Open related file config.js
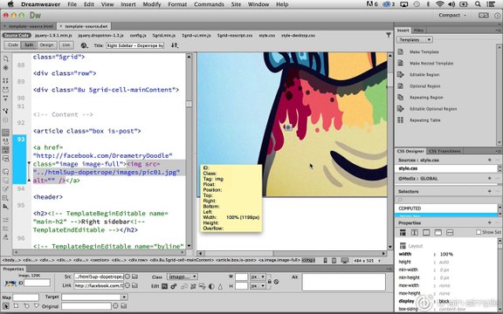 click(138, 36)
